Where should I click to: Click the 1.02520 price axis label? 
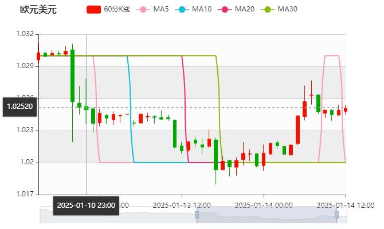pos(19,106)
